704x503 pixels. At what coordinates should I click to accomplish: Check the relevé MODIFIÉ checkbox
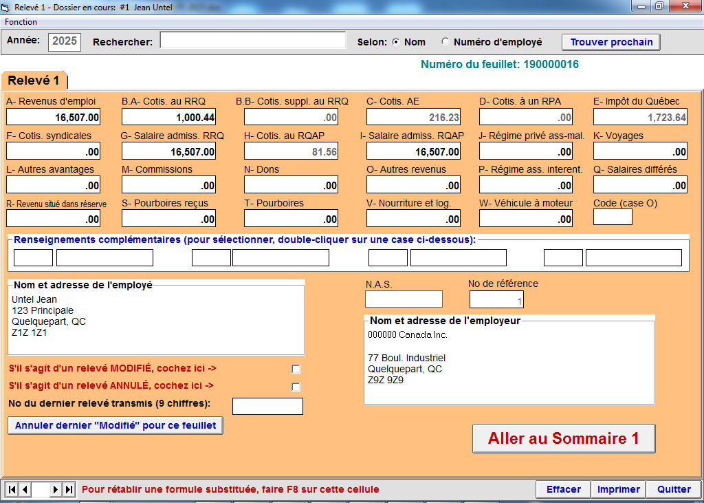pos(296,369)
